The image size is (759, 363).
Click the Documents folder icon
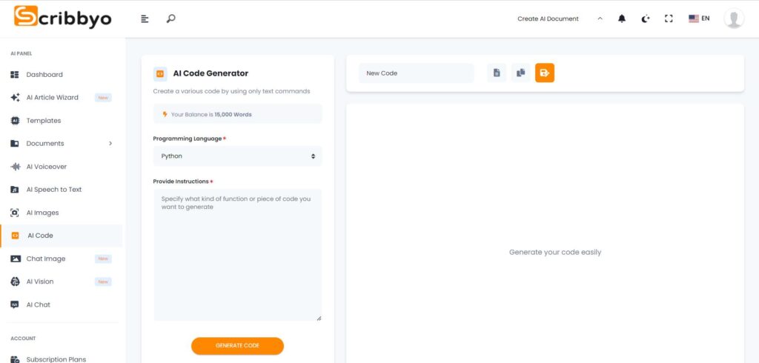click(15, 143)
